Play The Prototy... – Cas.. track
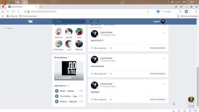Image resolution: width=199 pixels, height=112 pixels. pos(57,96)
